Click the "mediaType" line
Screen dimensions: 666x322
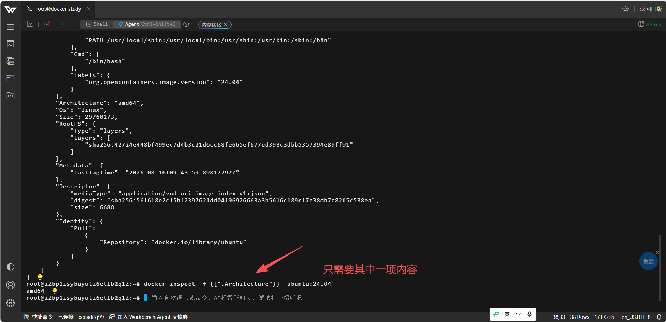(171, 193)
